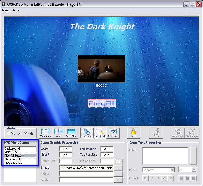The image size is (203, 186).
Task: Enable the SnapGrid tool
Action: point(72,133)
